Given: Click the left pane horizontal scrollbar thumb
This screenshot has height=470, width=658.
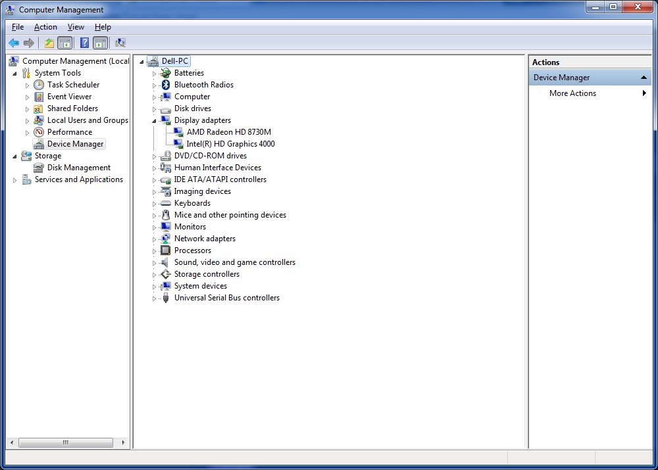Looking at the screenshot, I should click(x=66, y=442).
